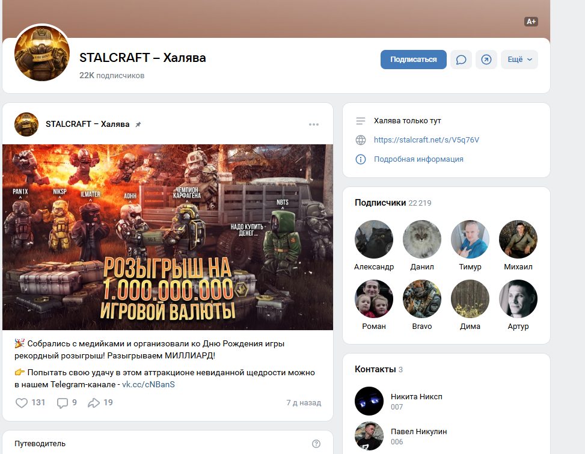Open the Контакты section heading

(x=375, y=369)
